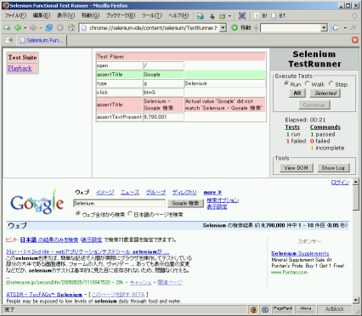
Task: Expand the address bar URL dropdown
Action: pos(223,28)
